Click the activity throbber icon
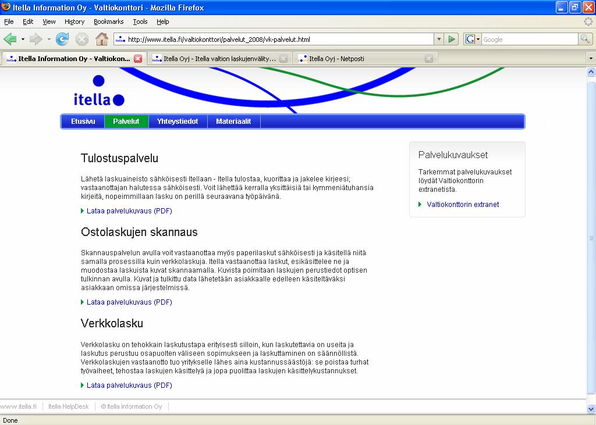Image resolution: width=596 pixels, height=425 pixels. (x=588, y=22)
